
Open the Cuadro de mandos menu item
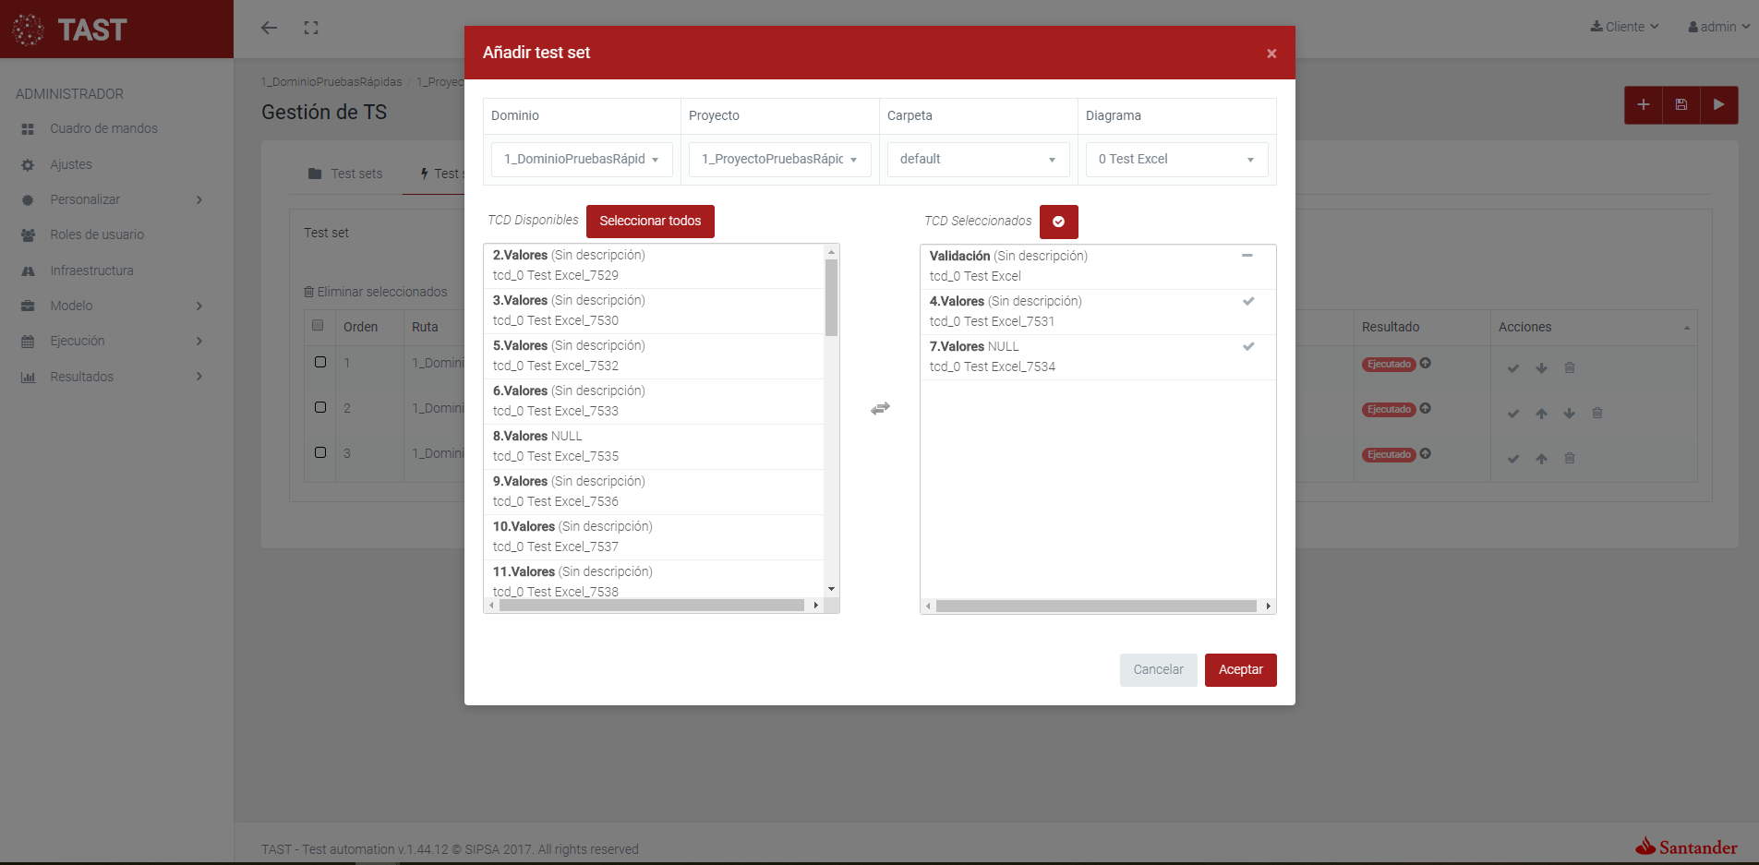(x=103, y=128)
